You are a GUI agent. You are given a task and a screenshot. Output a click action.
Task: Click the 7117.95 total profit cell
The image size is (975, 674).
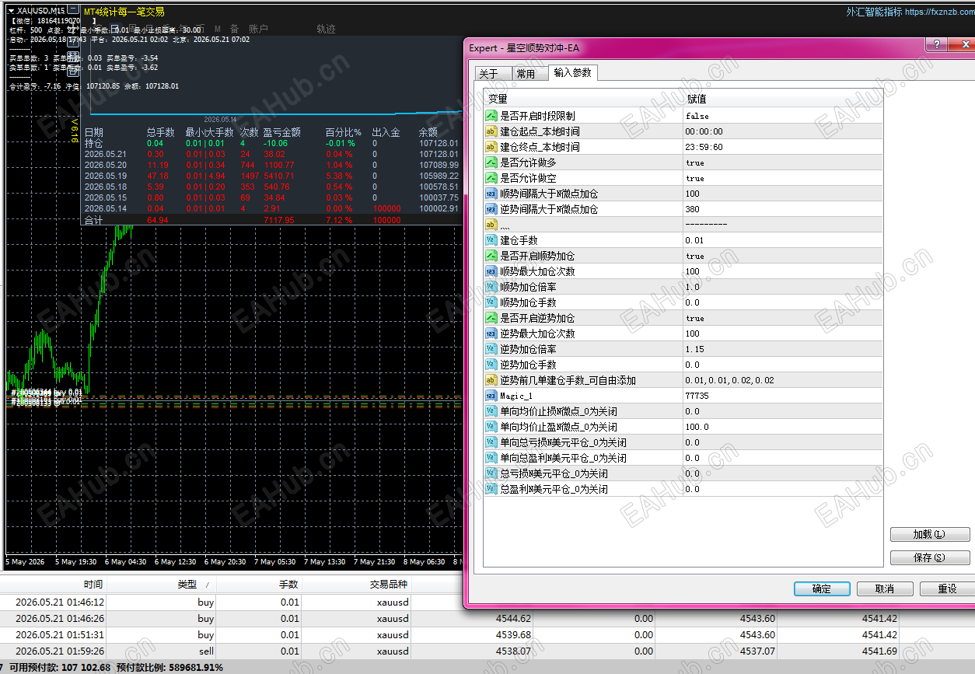click(278, 221)
